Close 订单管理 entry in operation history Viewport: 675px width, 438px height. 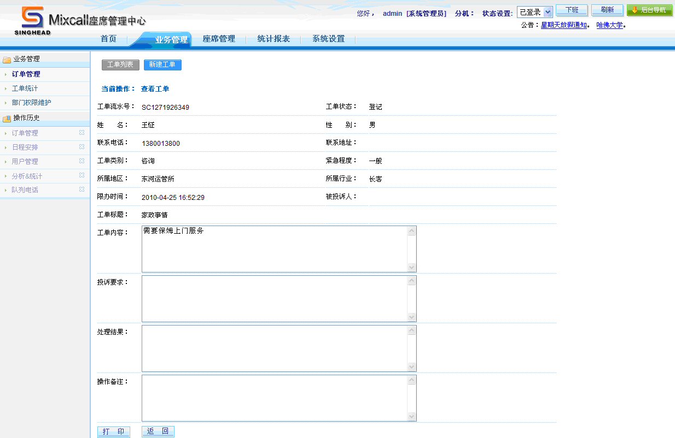(x=82, y=133)
